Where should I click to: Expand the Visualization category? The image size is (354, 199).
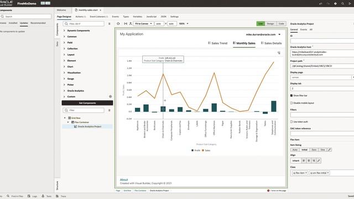64,72
